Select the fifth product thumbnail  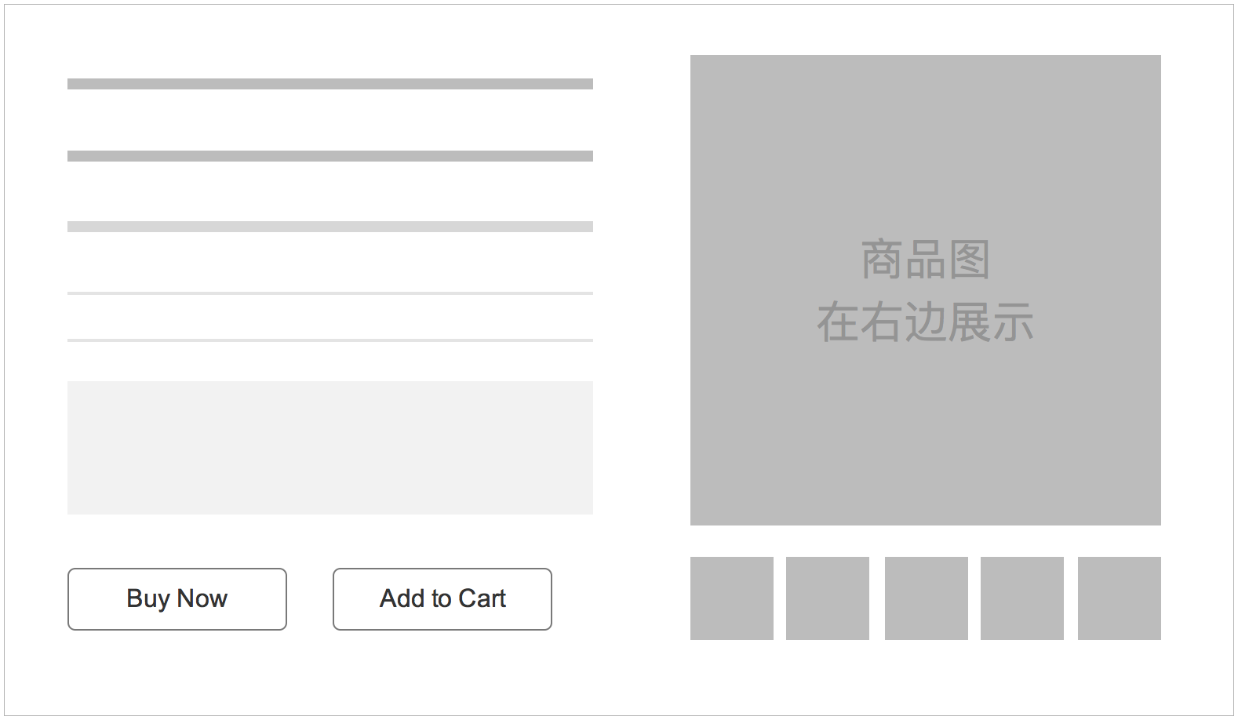point(1120,598)
